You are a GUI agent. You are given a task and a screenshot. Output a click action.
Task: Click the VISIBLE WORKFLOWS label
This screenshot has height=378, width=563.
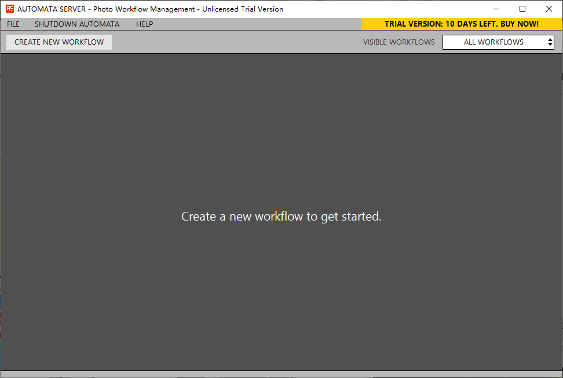pyautogui.click(x=399, y=42)
